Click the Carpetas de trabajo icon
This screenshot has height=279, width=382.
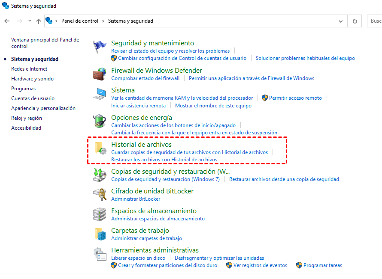[x=100, y=234]
